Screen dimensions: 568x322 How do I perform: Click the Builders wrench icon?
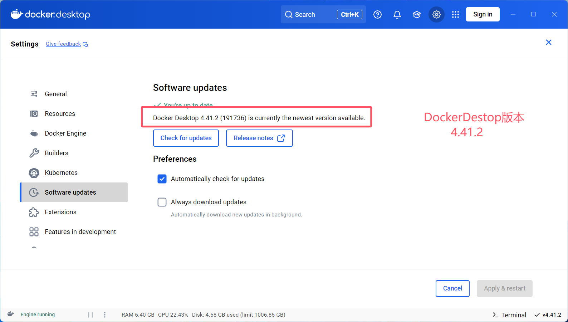point(34,153)
